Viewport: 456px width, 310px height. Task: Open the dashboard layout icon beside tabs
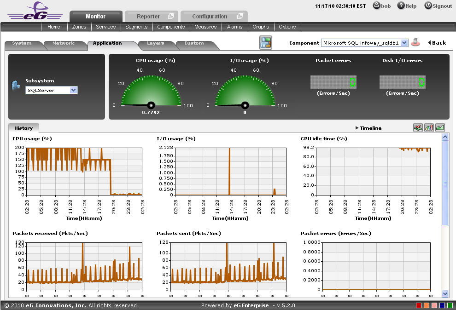point(266,42)
